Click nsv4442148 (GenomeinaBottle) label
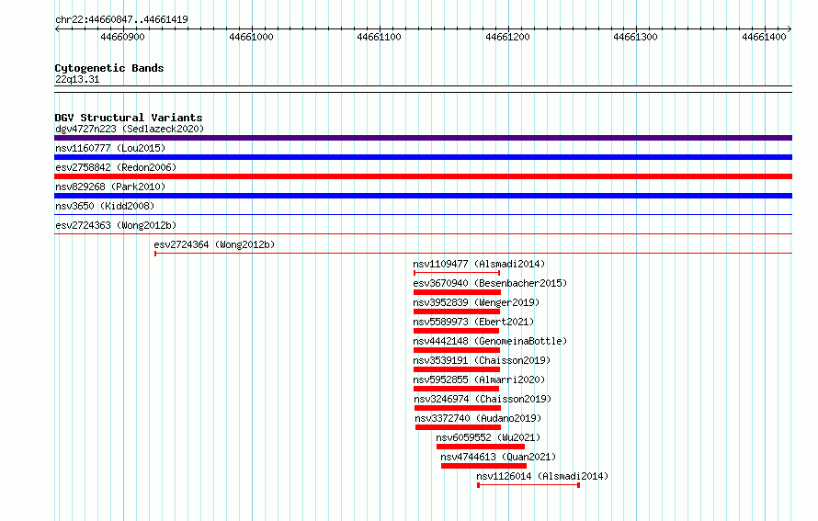Image resolution: width=818 pixels, height=521 pixels. (490, 341)
